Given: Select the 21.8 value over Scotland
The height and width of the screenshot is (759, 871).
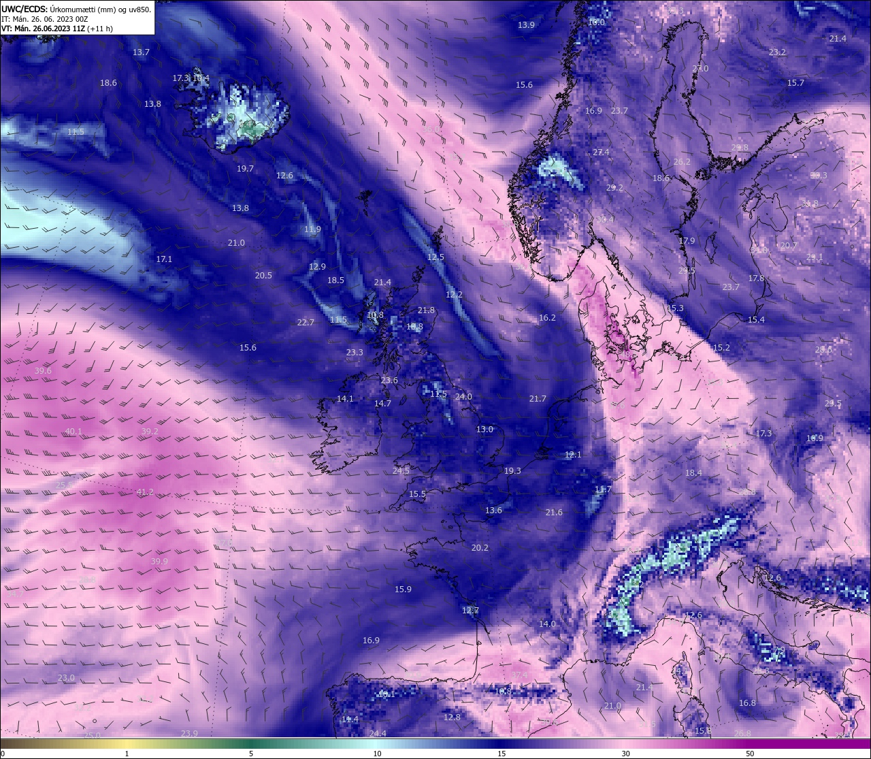Looking at the screenshot, I should pyautogui.click(x=426, y=310).
